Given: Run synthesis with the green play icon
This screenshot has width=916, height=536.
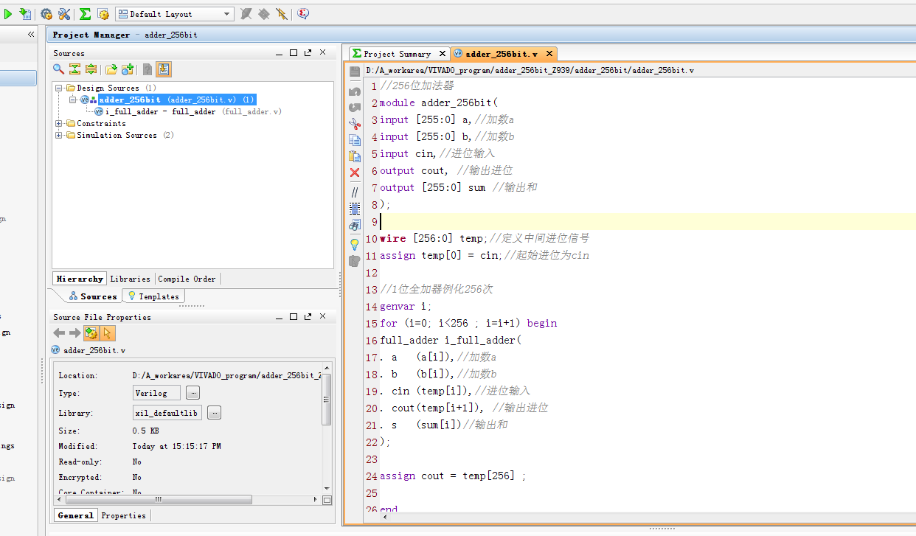Looking at the screenshot, I should [x=8, y=13].
